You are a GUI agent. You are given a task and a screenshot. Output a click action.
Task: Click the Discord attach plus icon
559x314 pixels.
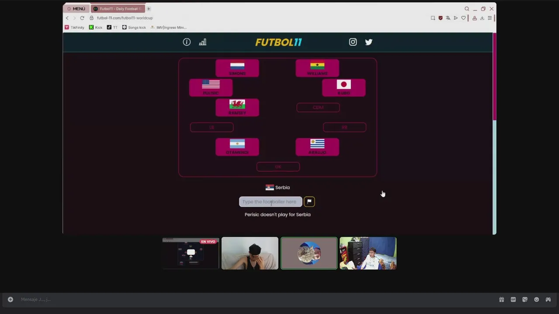(x=10, y=299)
